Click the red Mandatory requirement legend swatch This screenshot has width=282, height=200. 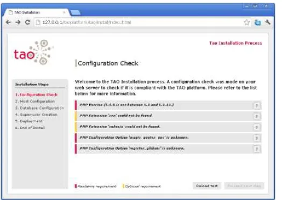coord(76,186)
